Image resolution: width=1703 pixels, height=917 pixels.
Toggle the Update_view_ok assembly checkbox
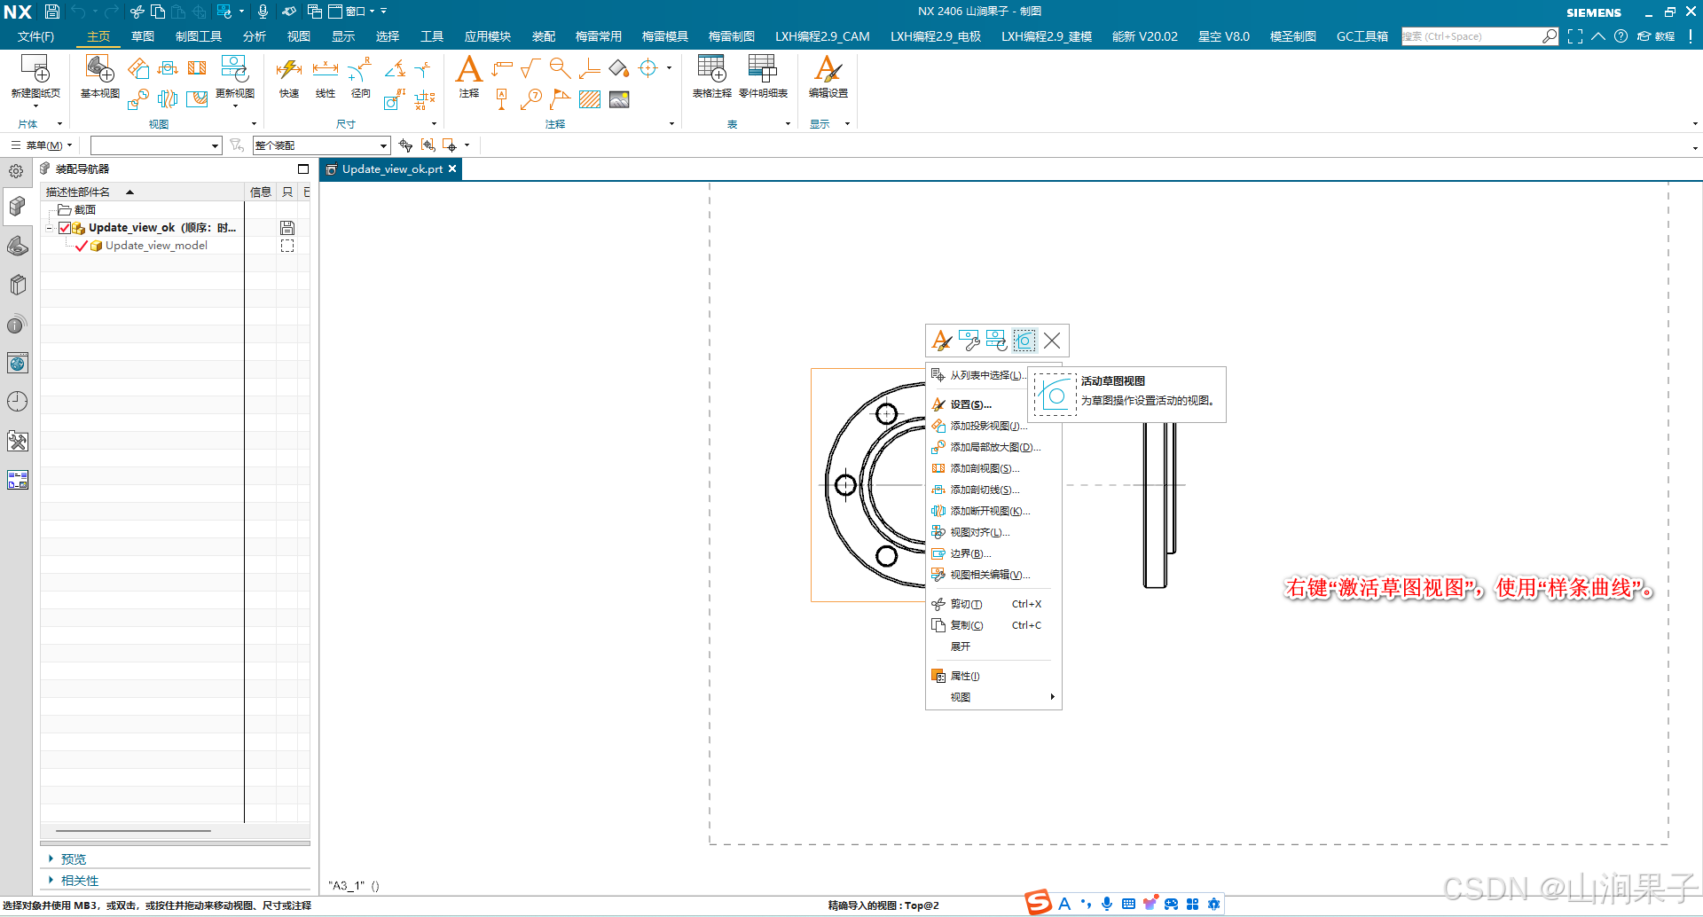click(x=65, y=228)
